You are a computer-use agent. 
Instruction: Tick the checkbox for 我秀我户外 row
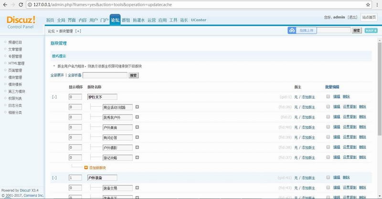(x=328, y=117)
